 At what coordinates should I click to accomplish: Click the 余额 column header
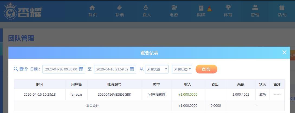tap(241, 84)
